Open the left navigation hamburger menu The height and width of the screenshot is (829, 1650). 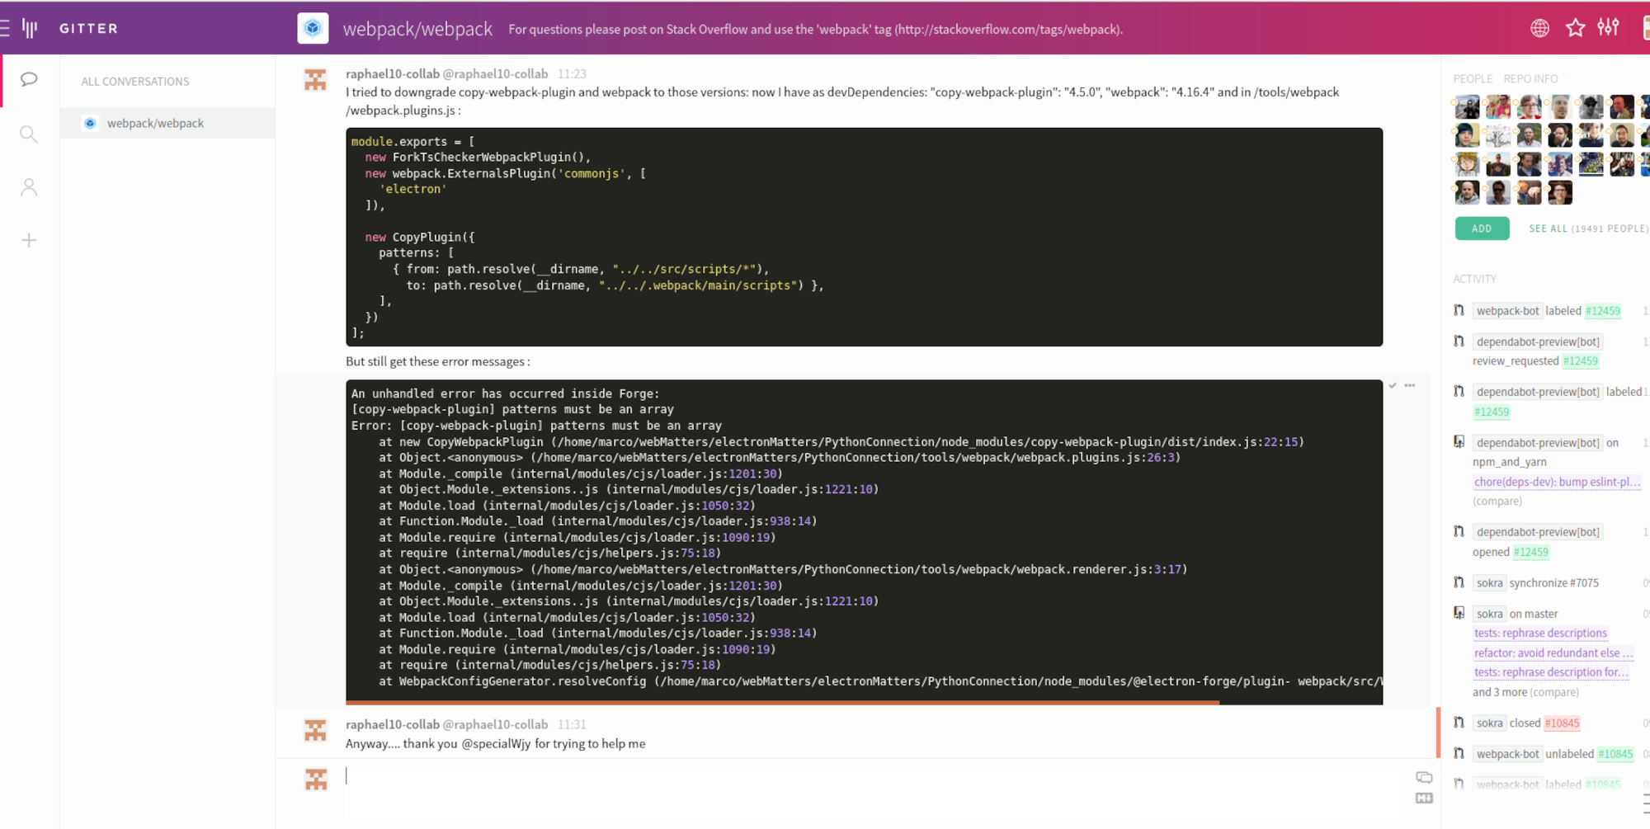click(8, 27)
